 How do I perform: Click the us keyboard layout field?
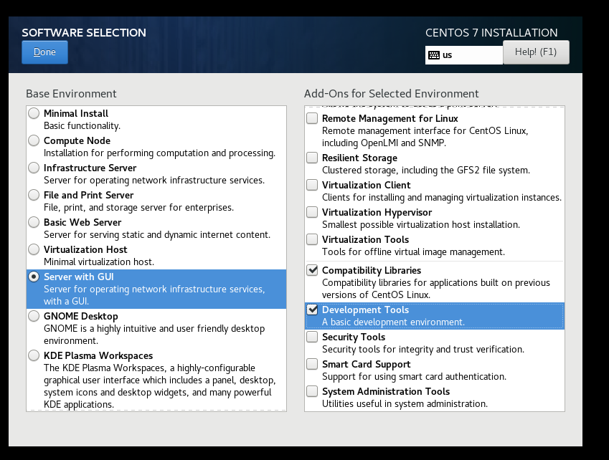coord(463,55)
